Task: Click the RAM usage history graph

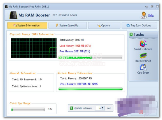Action: [x=34, y=48]
